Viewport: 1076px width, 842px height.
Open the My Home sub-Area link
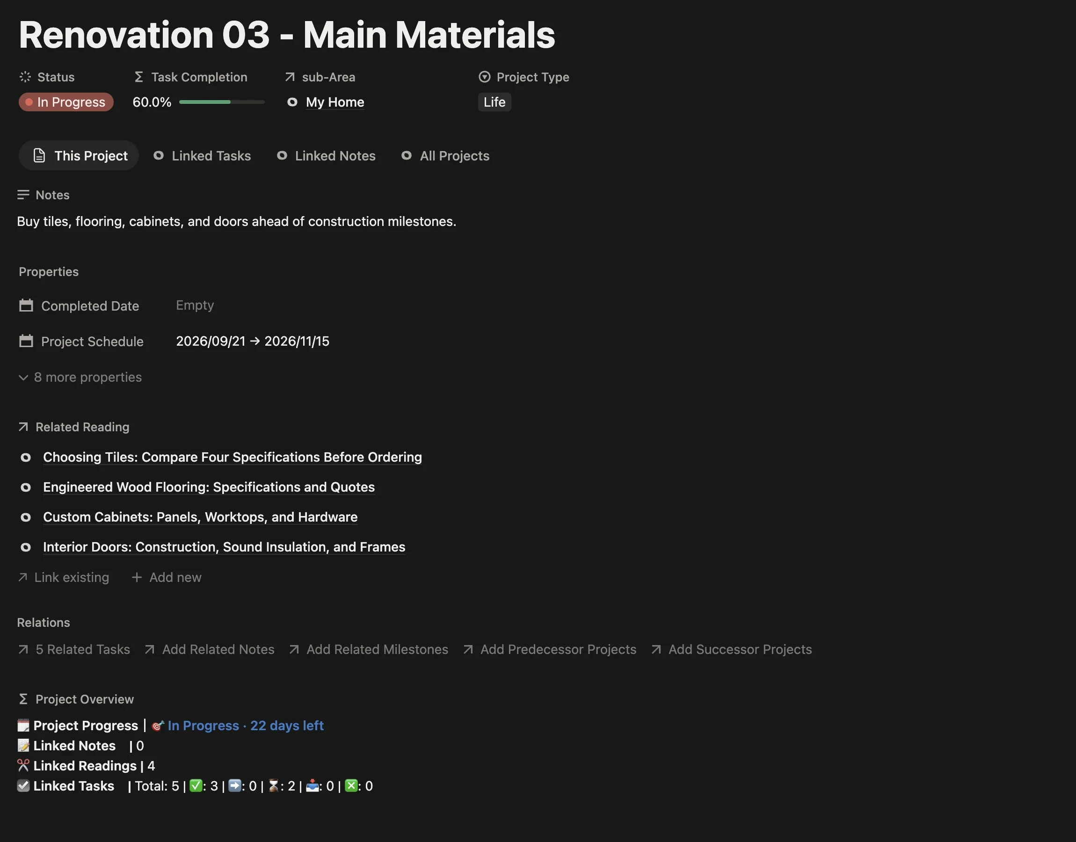[x=334, y=102]
